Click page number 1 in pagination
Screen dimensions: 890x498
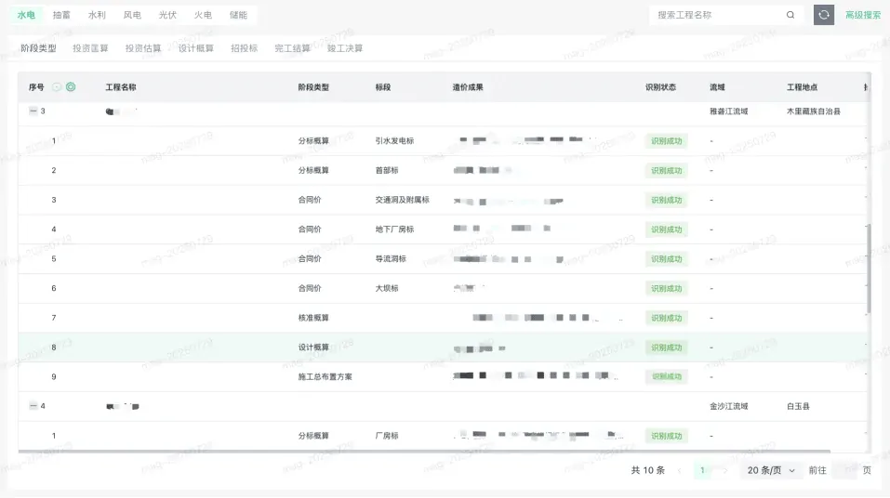pos(702,470)
